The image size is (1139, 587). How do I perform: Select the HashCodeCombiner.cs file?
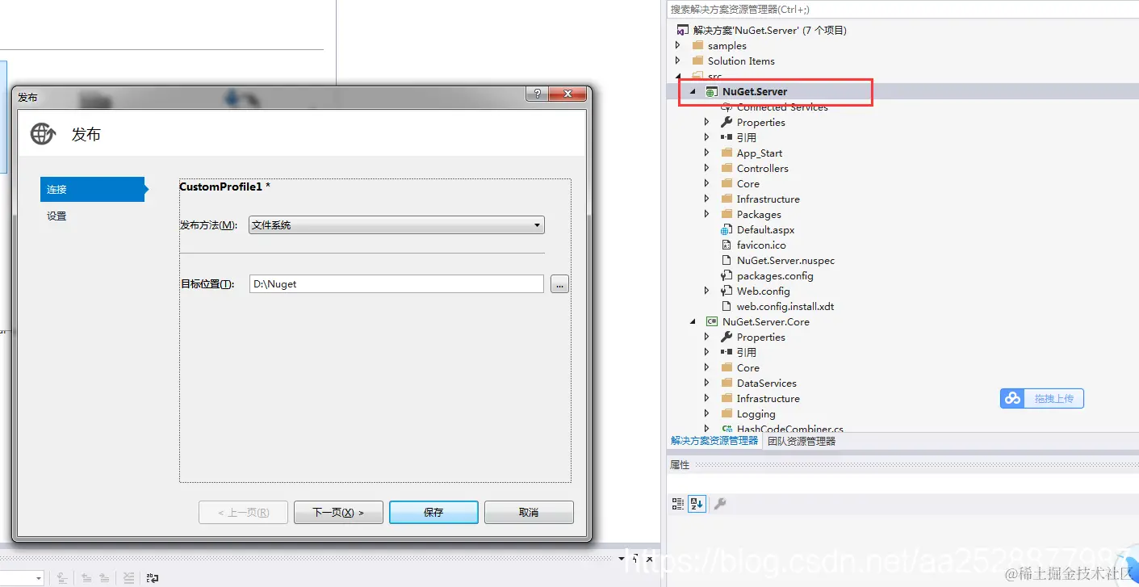789,429
